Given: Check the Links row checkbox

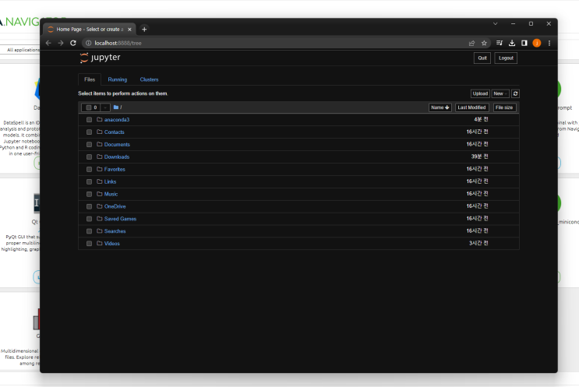Looking at the screenshot, I should [x=89, y=181].
